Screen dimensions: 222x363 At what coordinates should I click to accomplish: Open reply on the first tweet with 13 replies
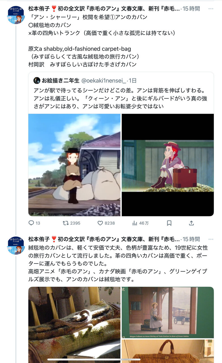point(34,223)
